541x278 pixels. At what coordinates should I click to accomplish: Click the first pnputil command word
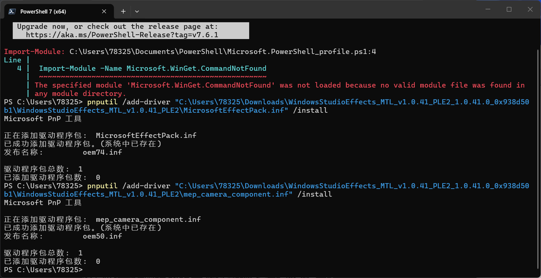(102, 102)
